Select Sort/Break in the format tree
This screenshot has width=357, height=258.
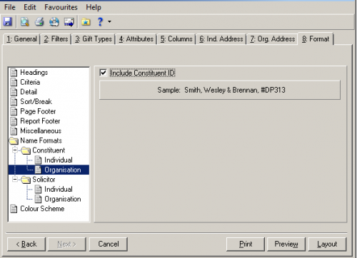coord(36,101)
